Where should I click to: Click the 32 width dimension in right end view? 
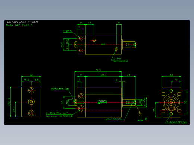171,75
